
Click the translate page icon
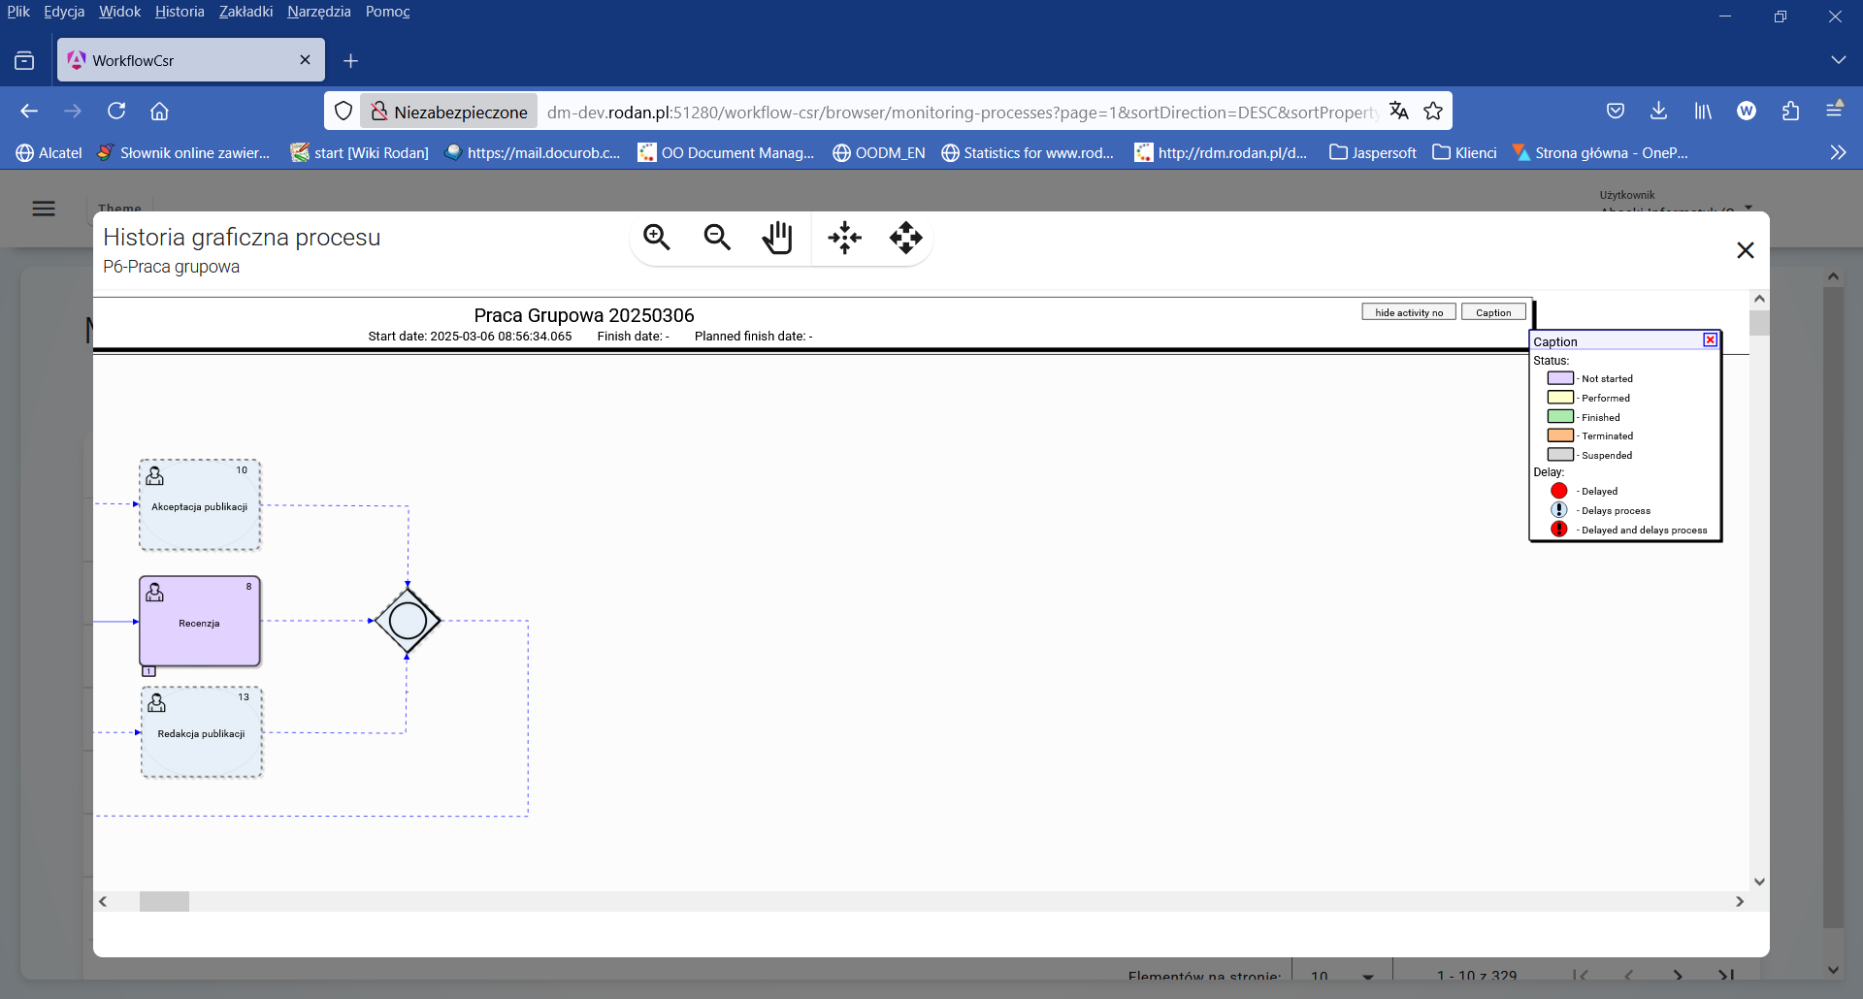[x=1399, y=111]
